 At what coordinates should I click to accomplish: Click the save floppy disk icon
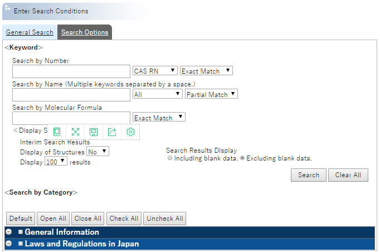[x=94, y=132]
